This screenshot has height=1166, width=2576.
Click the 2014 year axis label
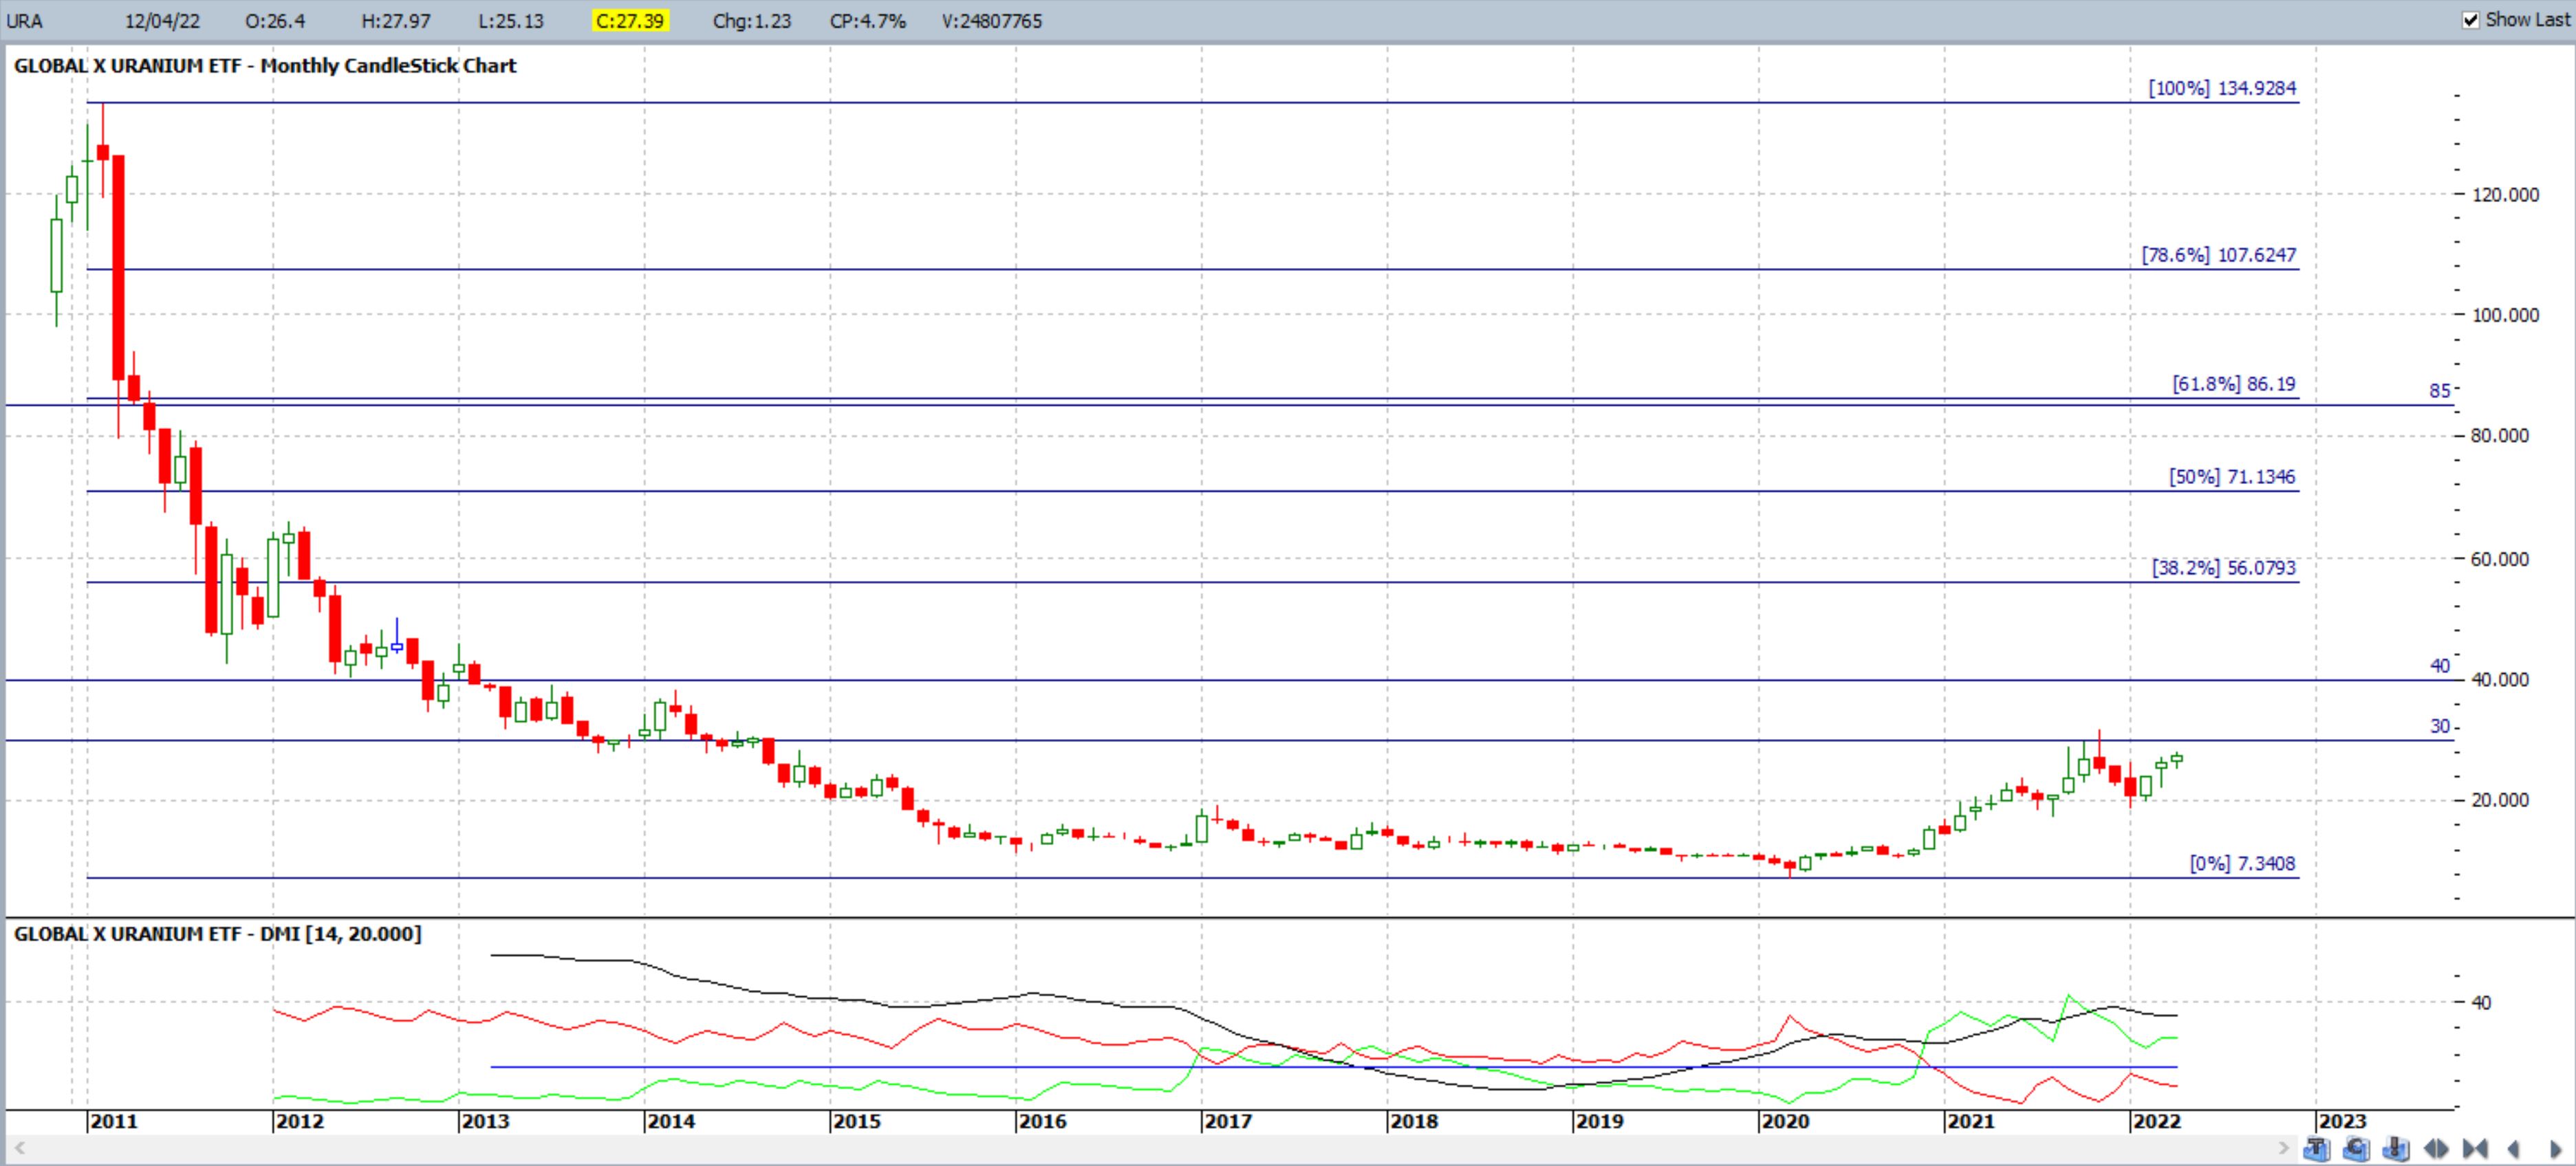coord(671,1121)
